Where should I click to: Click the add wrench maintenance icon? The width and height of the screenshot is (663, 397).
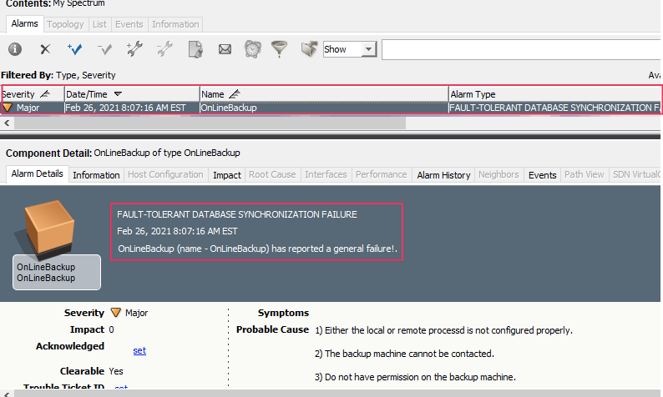134,50
